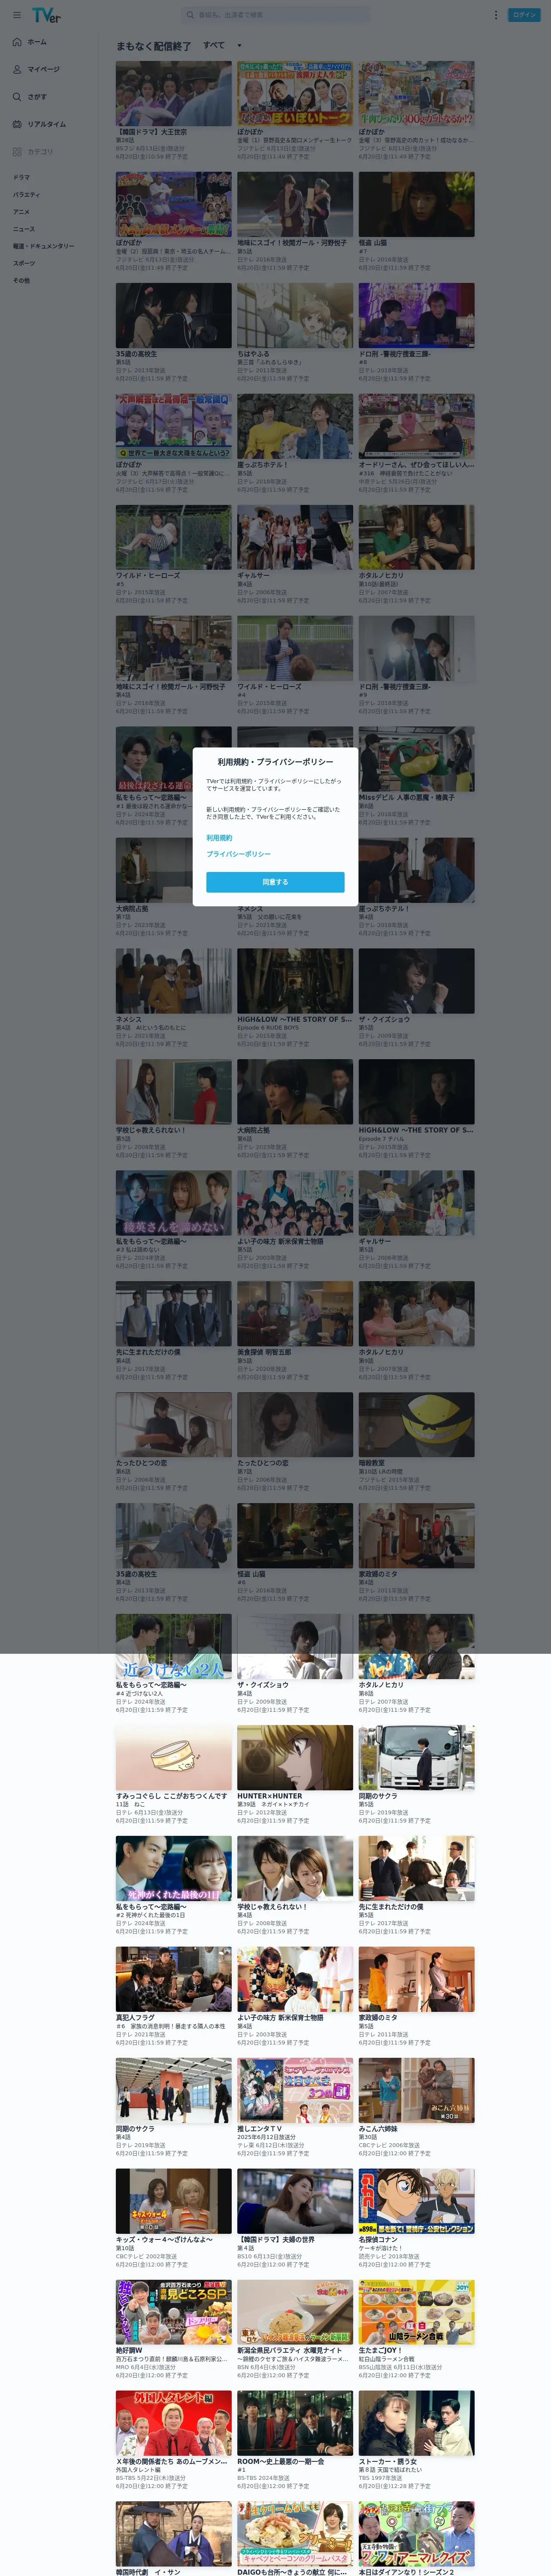This screenshot has height=2576, width=551.
Task: Open the HUNTER×HUNTER thumbnail
Action: pyautogui.click(x=295, y=1757)
